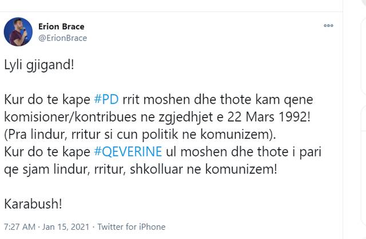
Task: Click the 7:27 AM timestamp
Action: pos(19,227)
